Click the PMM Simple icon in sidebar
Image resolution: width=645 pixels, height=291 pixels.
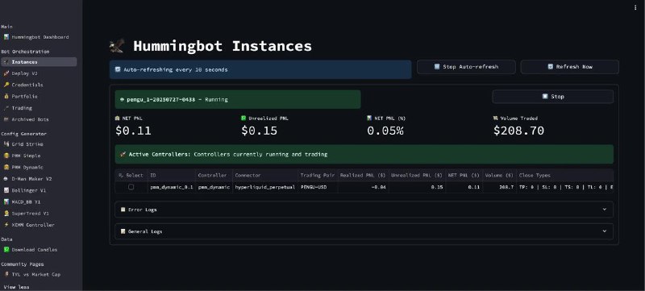pyautogui.click(x=6, y=156)
